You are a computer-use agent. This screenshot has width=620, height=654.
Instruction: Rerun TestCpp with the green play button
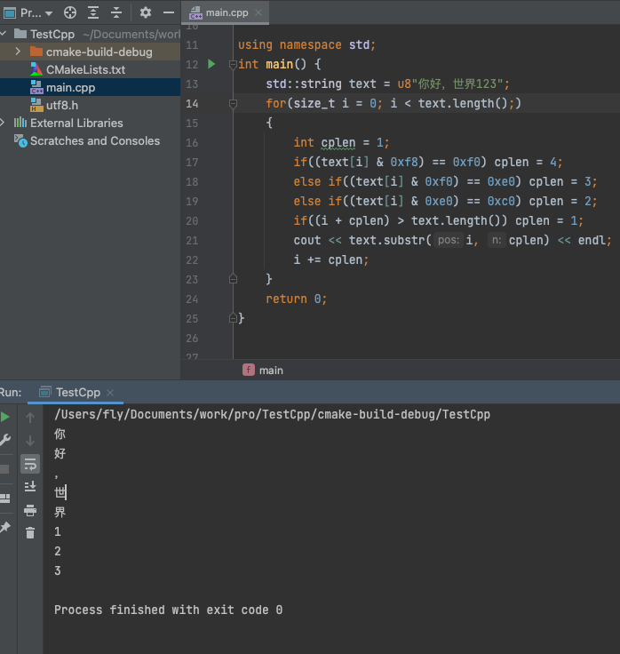tap(5, 417)
